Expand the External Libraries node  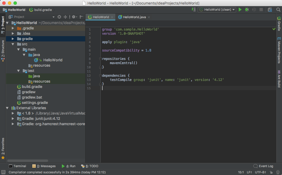(x=7, y=108)
